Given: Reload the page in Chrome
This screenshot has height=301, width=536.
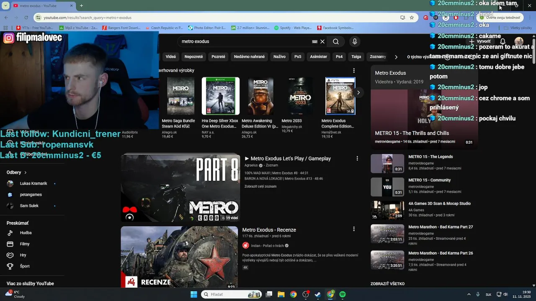Looking at the screenshot, I should pos(26,18).
